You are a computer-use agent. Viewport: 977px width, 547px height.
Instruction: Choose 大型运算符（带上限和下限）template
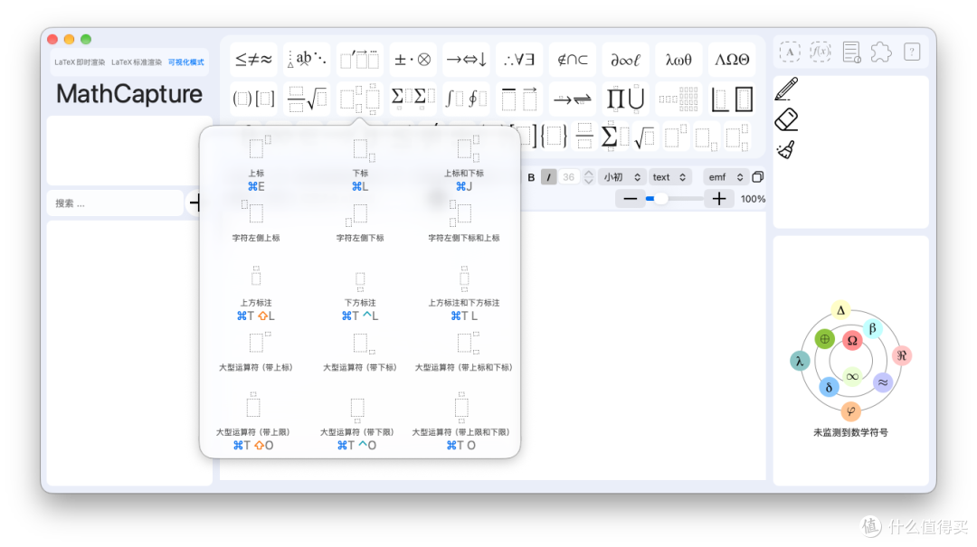click(461, 421)
